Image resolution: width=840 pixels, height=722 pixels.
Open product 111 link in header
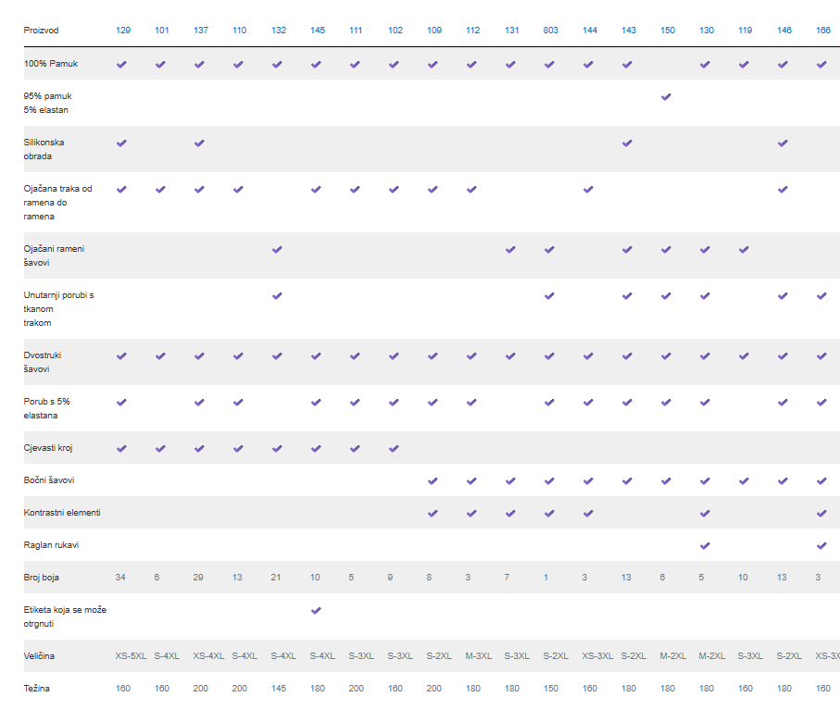pyautogui.click(x=356, y=31)
